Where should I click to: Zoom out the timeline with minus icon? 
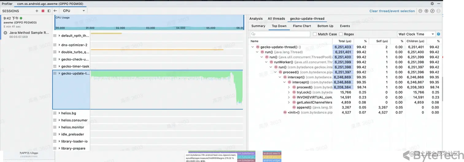[x=420, y=11]
